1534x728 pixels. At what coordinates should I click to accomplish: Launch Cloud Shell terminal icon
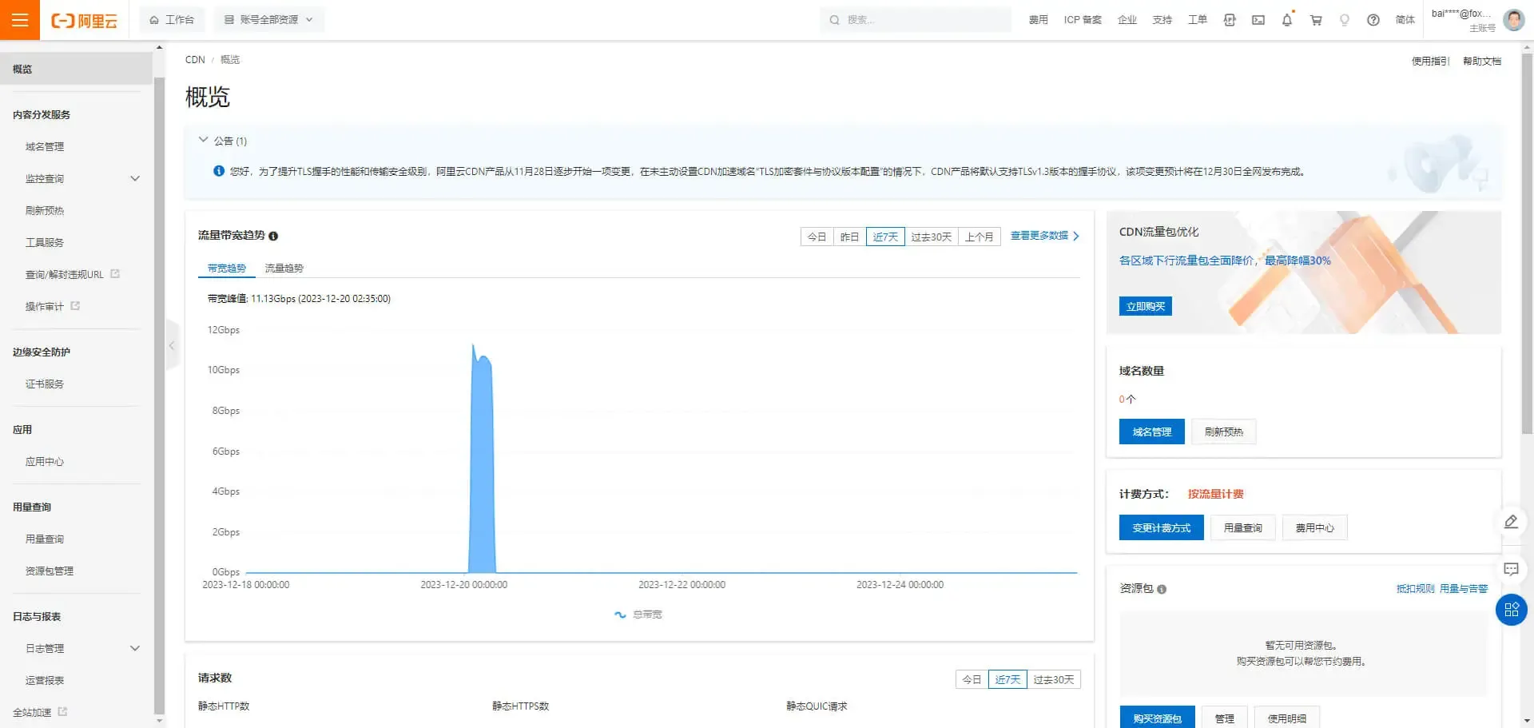pyautogui.click(x=1258, y=20)
